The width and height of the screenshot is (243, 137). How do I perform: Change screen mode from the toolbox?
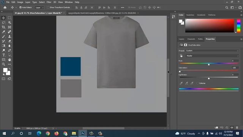coord(9,79)
